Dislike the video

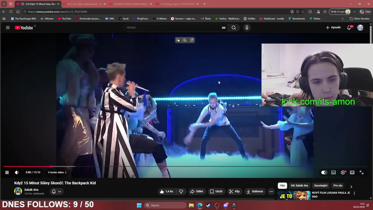181,191
